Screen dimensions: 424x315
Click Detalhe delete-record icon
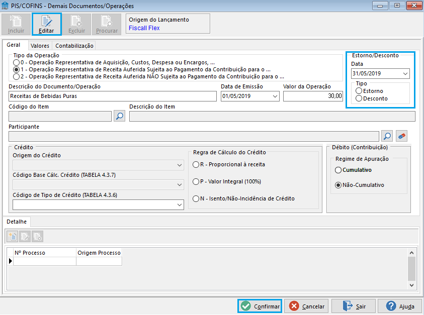[x=37, y=237]
